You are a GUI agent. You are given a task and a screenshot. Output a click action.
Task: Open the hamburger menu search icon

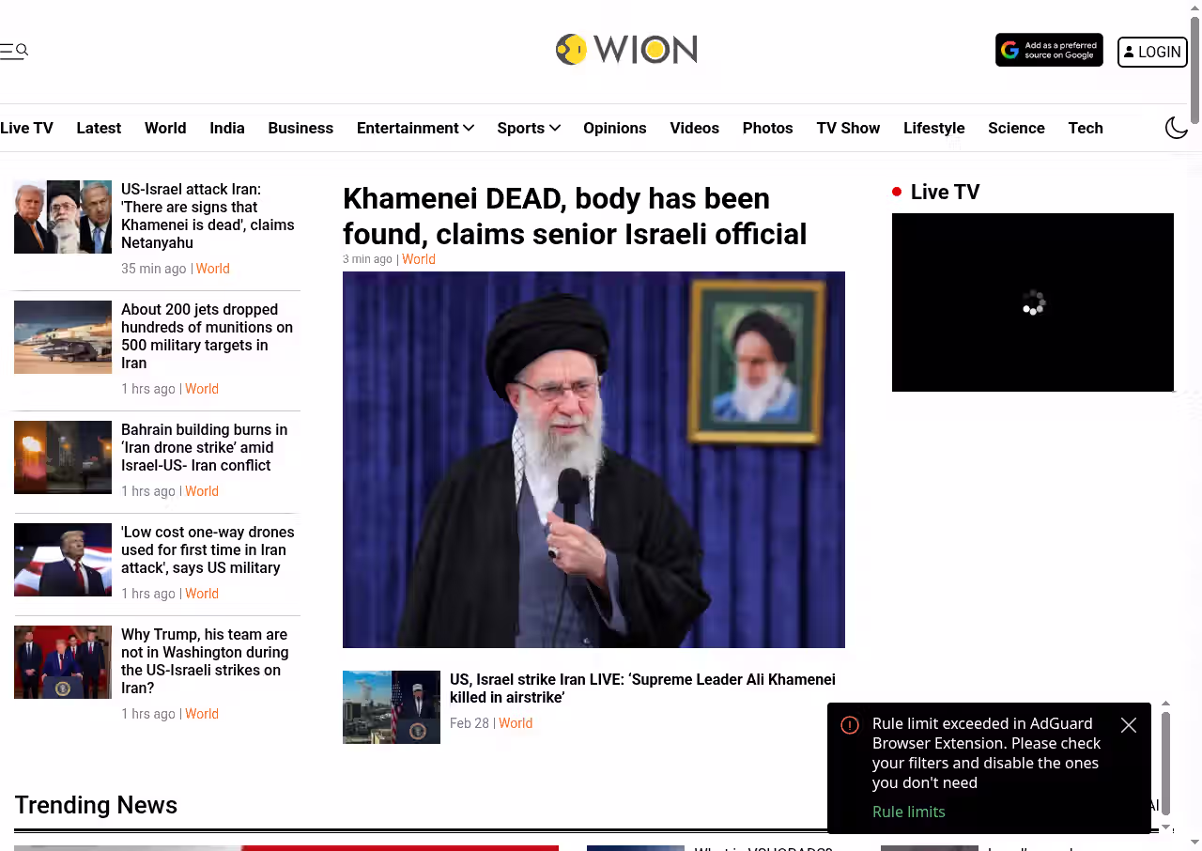14,51
